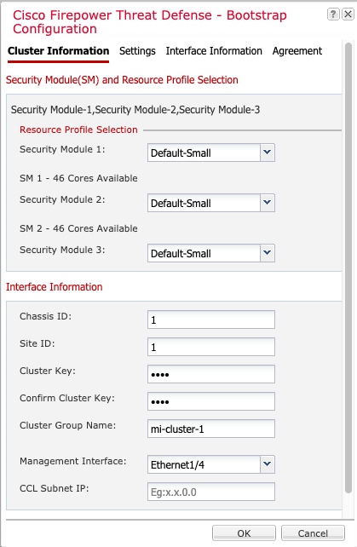Click the red 'Interface Information' section heading
357x547 pixels.
pyautogui.click(x=54, y=287)
